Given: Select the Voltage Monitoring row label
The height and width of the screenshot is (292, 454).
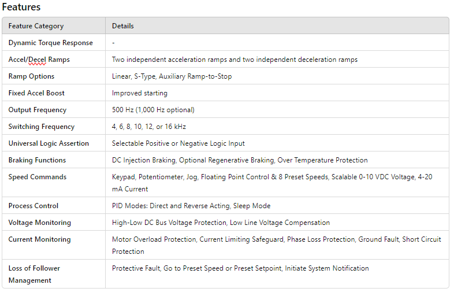Looking at the screenshot, I should pos(39,223).
